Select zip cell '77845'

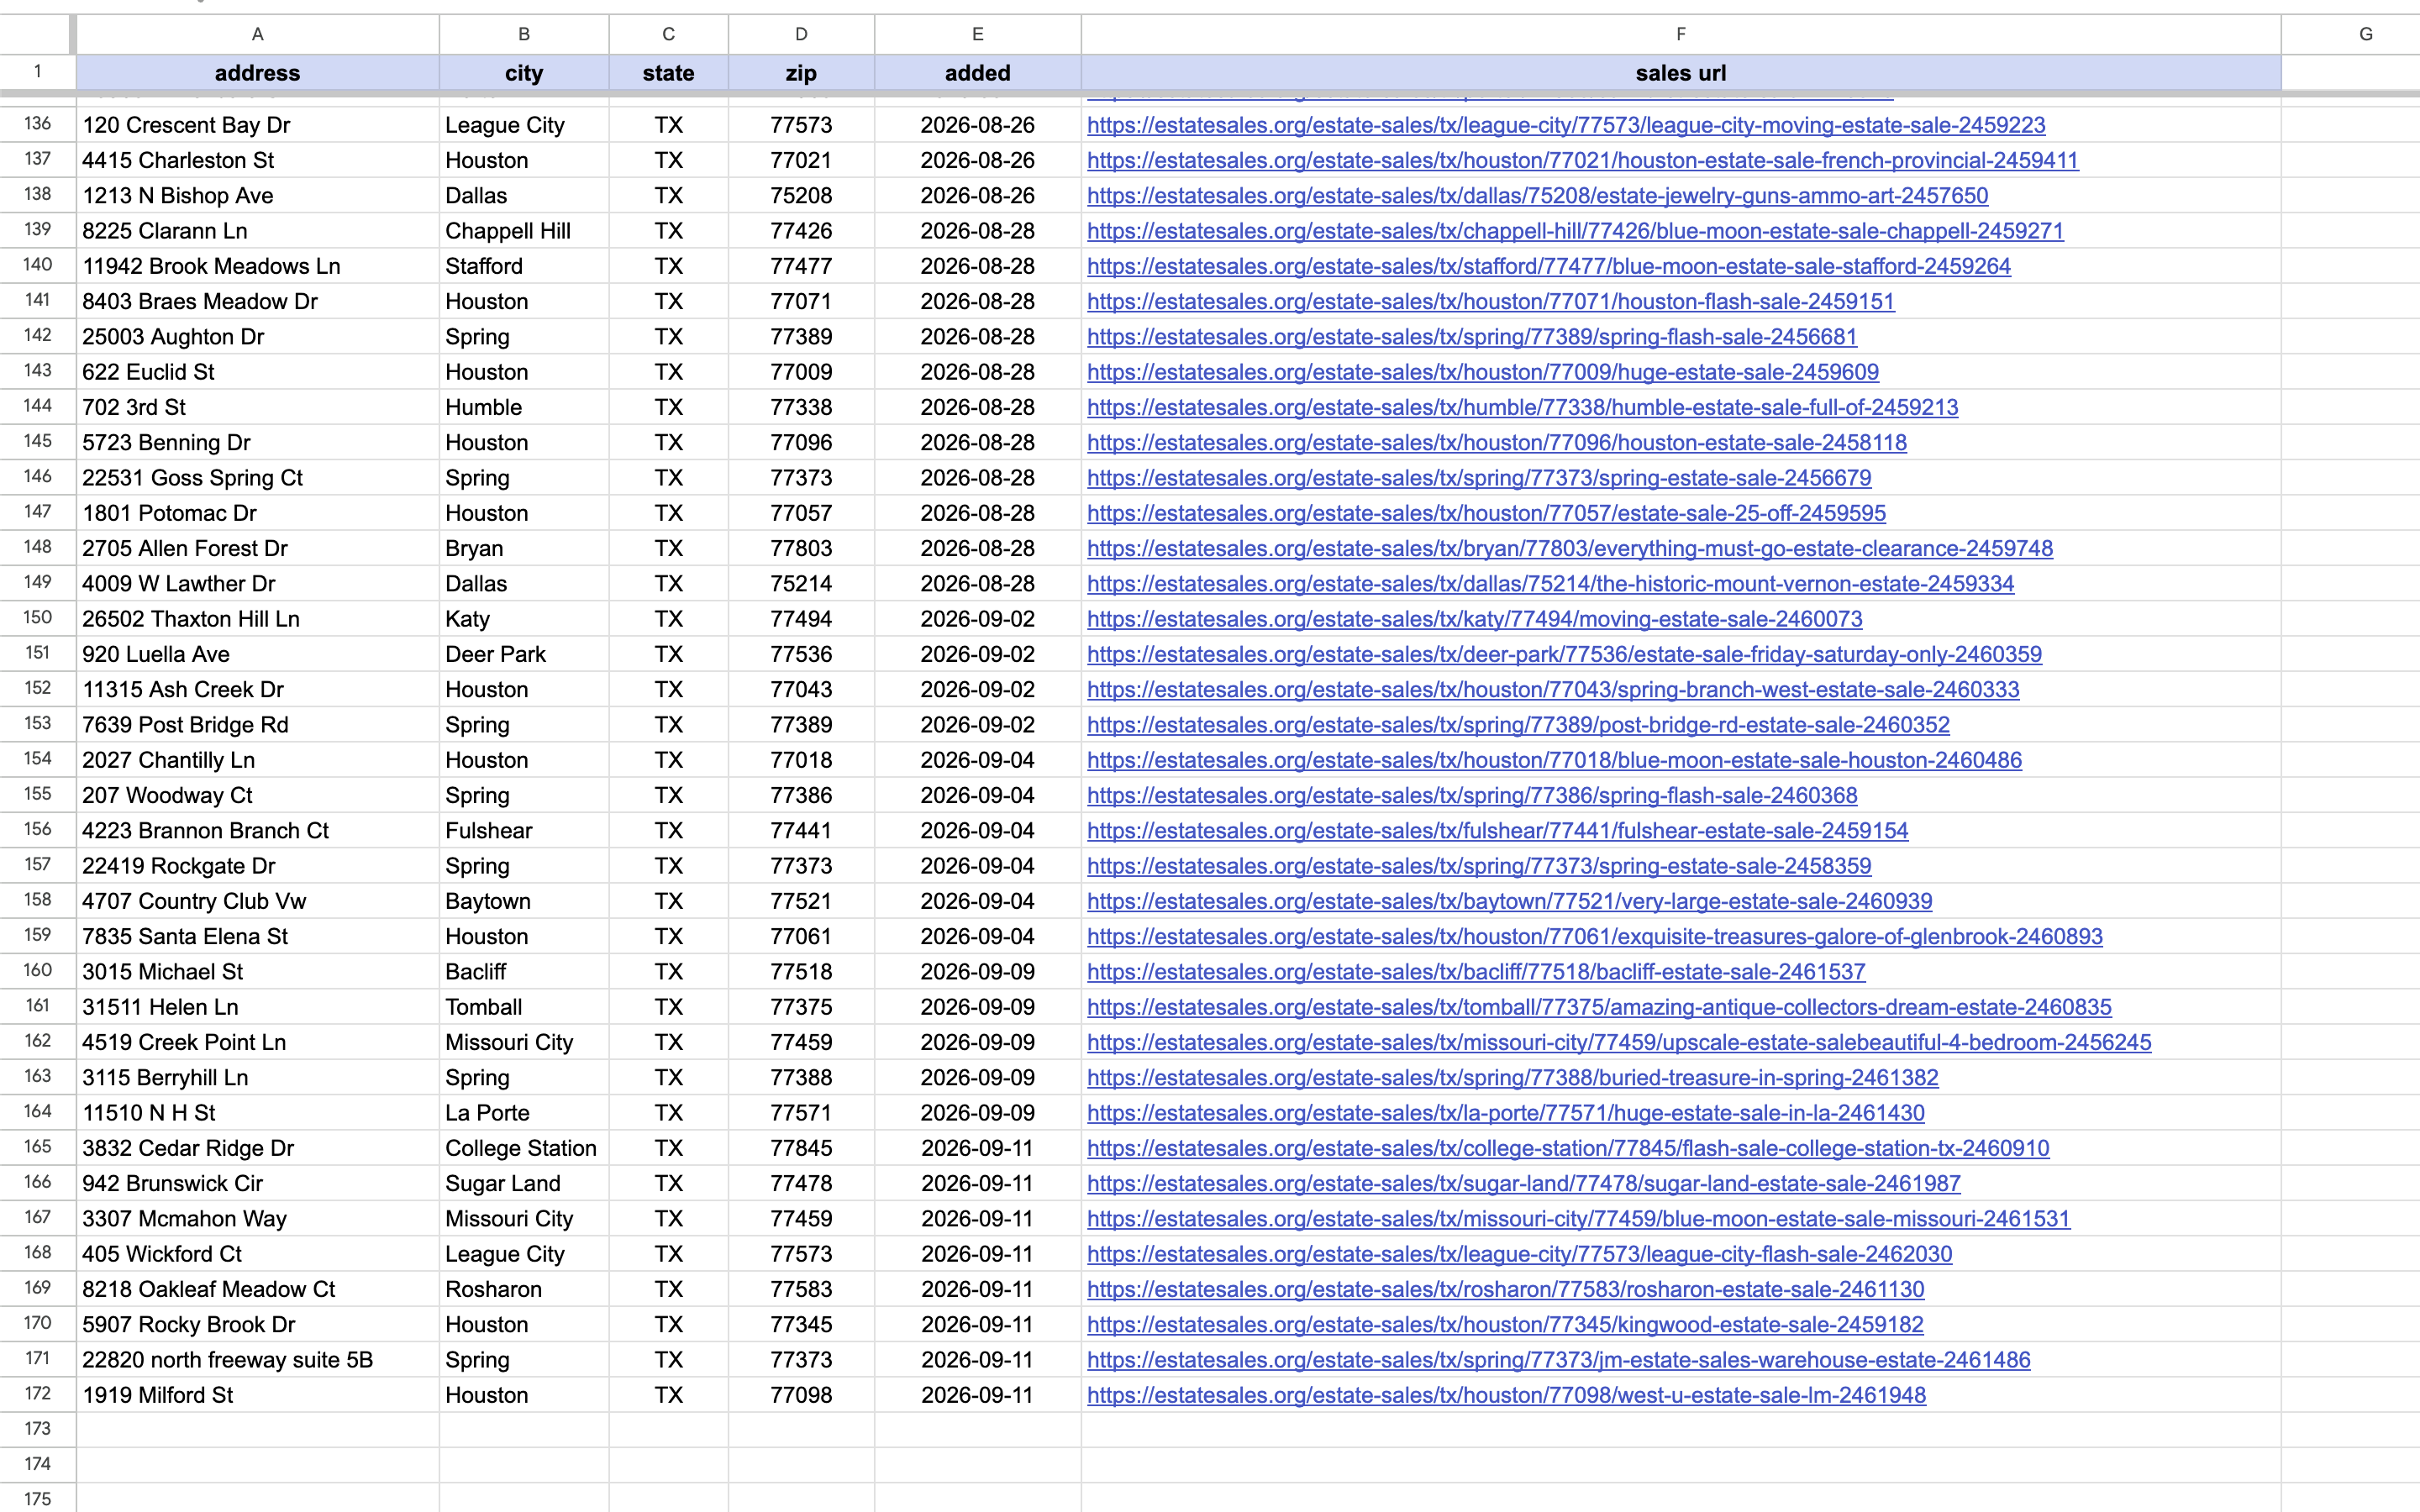coord(801,1148)
